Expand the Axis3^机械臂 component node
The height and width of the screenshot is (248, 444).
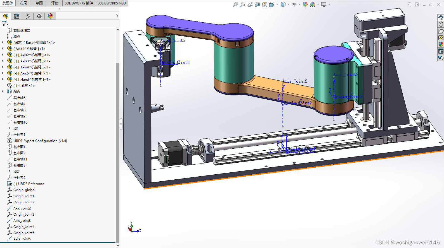(3, 61)
